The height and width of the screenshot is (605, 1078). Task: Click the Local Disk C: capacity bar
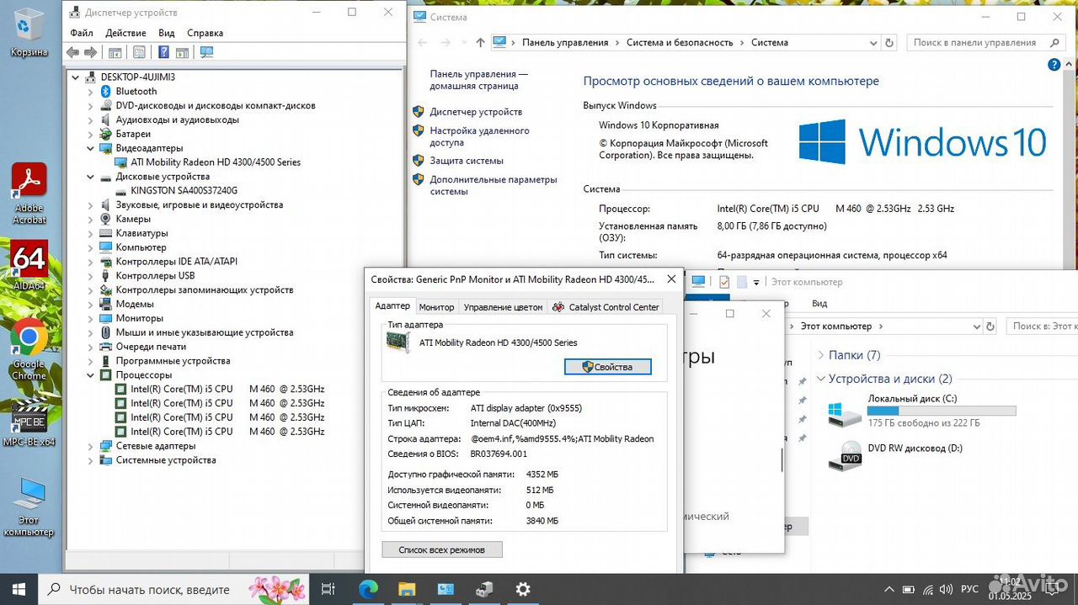tap(942, 411)
